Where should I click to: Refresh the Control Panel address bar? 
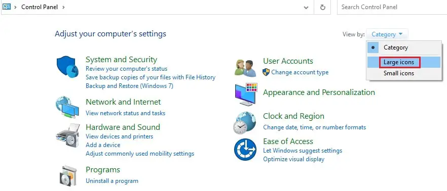[x=323, y=7]
